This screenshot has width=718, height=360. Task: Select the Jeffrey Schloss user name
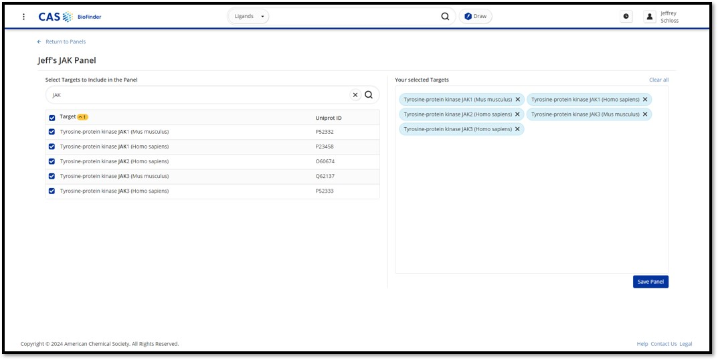click(669, 17)
